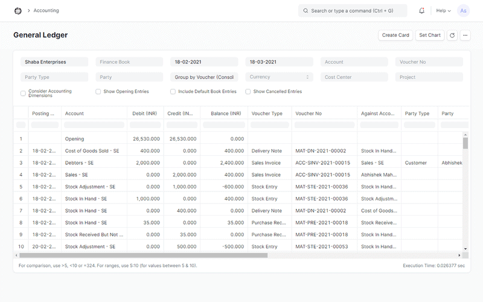Click the ERPNext home logo icon
The height and width of the screenshot is (302, 483).
click(18, 11)
